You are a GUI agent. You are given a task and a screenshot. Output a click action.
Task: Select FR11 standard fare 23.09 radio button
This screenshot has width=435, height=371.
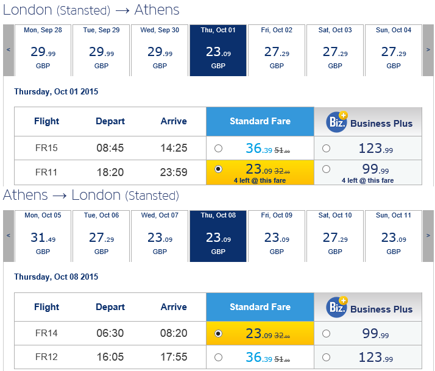pyautogui.click(x=218, y=169)
